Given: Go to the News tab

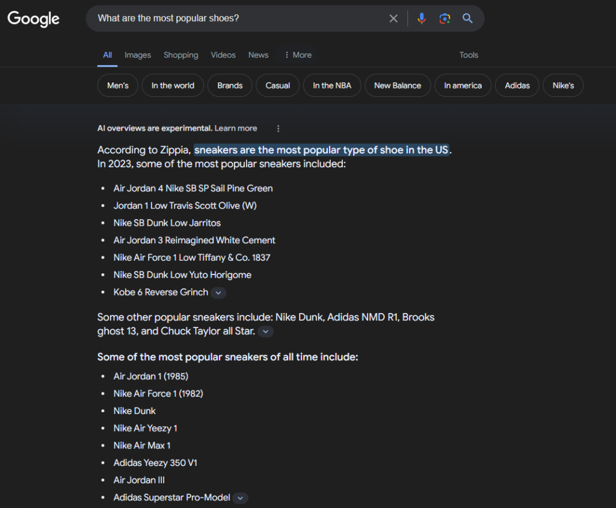Looking at the screenshot, I should (258, 55).
